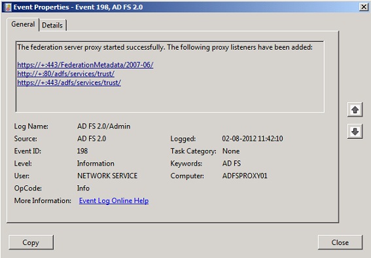The width and height of the screenshot is (371, 258).
Task: Select the Level value Information
Action: [96, 163]
